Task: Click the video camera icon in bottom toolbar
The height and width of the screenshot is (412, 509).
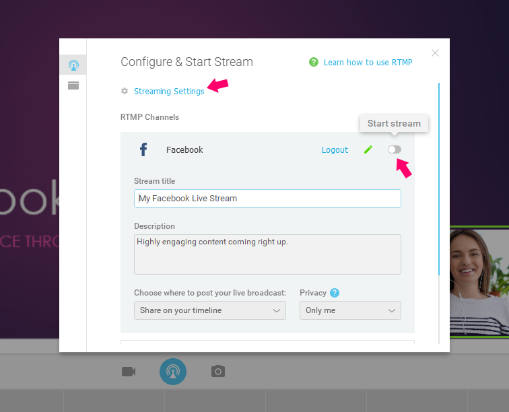Action: pyautogui.click(x=129, y=372)
